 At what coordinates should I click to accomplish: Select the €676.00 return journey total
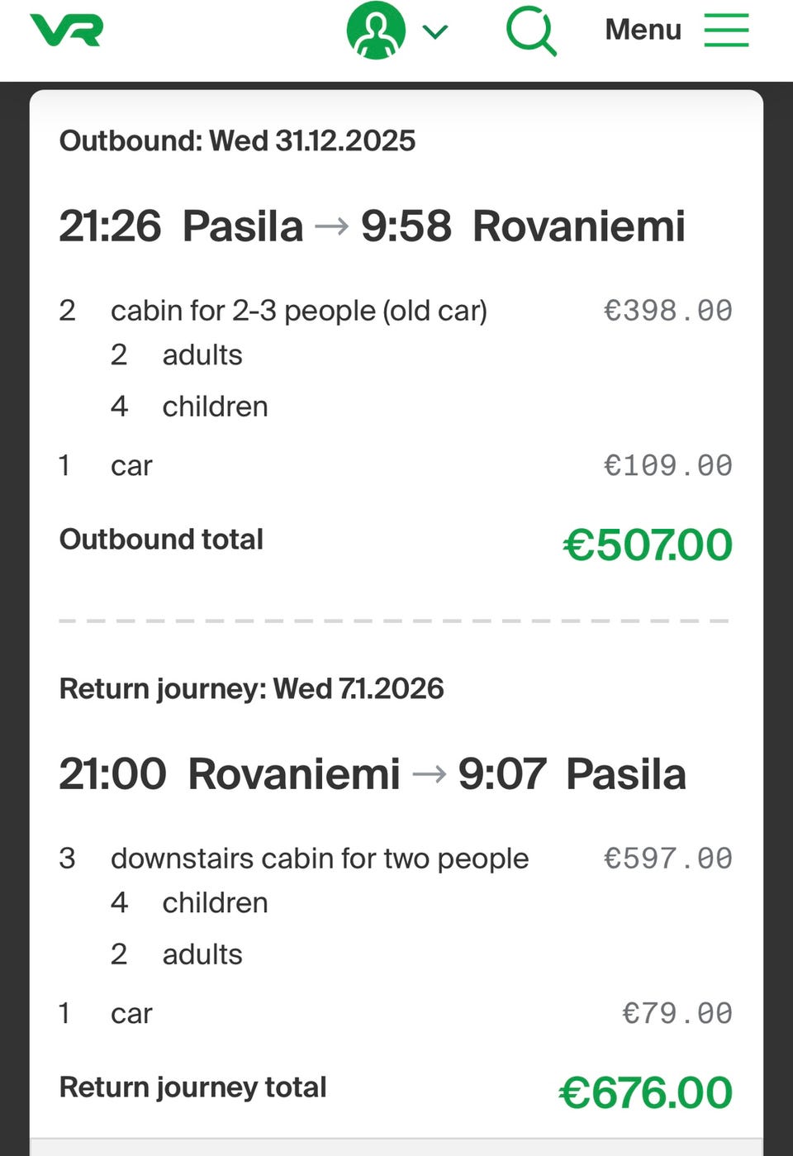click(645, 1092)
